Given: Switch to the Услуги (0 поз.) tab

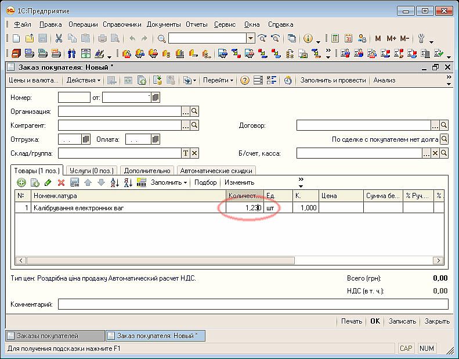Looking at the screenshot, I should [x=92, y=171].
